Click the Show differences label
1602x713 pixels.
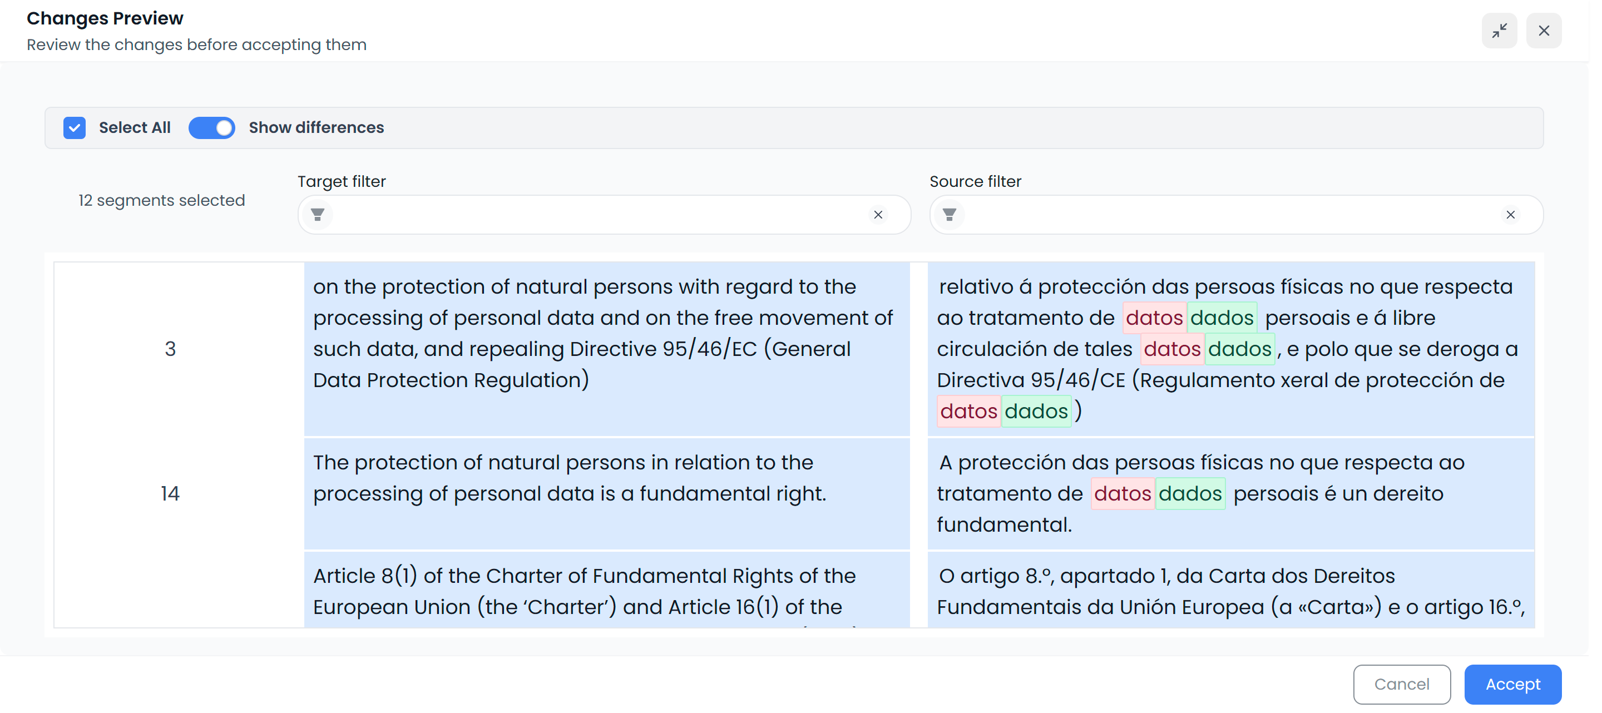tap(316, 127)
